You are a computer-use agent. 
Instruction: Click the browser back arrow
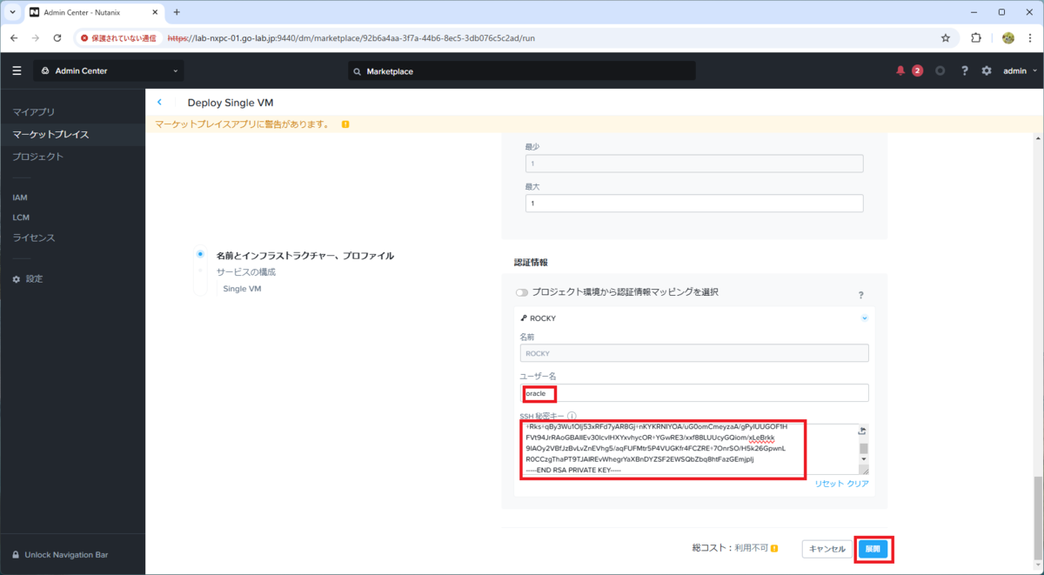coord(15,38)
